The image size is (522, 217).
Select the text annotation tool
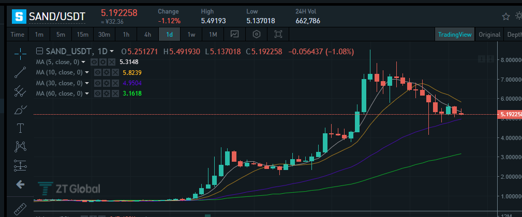[21, 128]
